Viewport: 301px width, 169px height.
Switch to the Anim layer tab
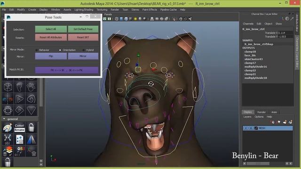[x=274, y=112]
